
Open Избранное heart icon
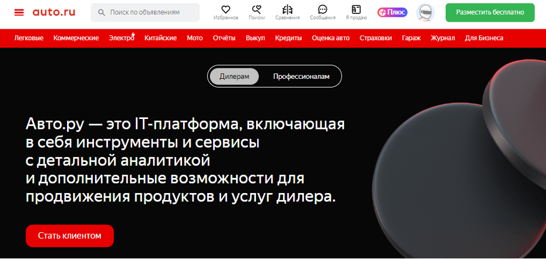tap(226, 12)
